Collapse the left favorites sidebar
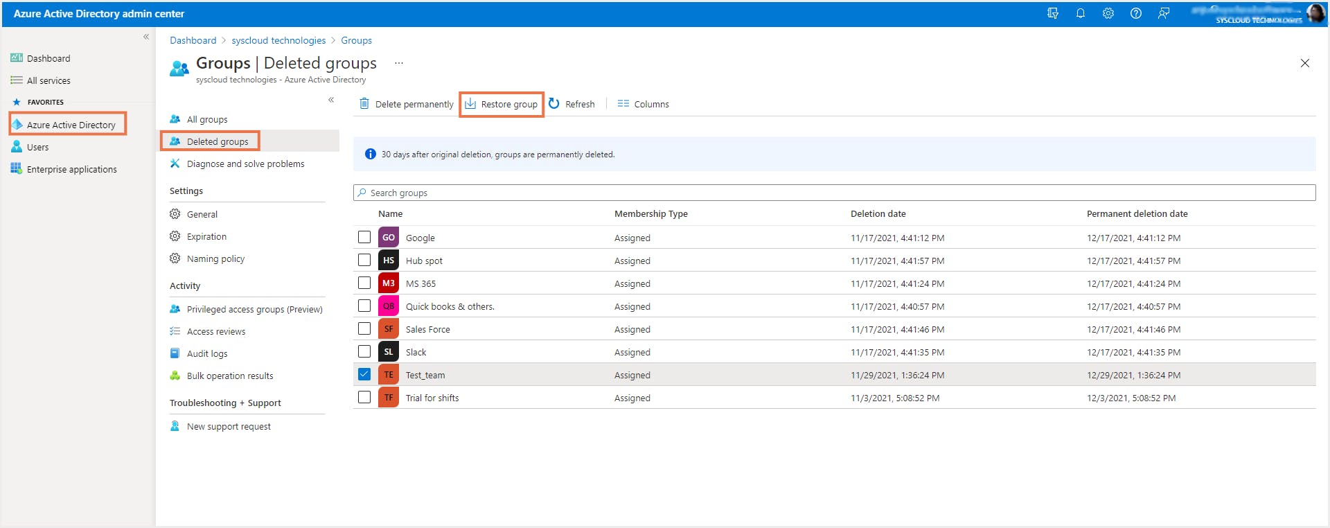 tap(146, 37)
